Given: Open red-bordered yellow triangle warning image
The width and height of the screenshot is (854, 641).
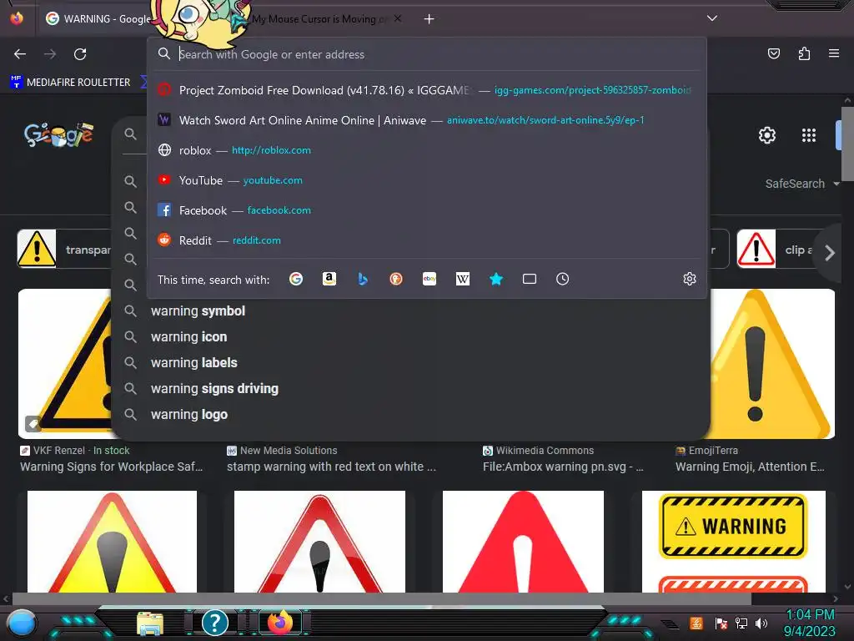Looking at the screenshot, I should (x=113, y=541).
